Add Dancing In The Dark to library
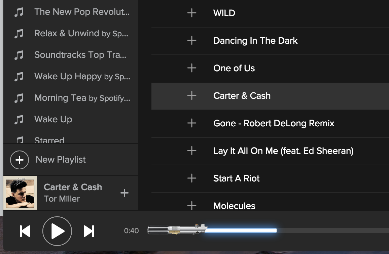Viewport: 389px width, 254px height. 192,41
